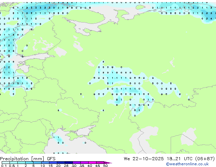Click the legend scale label '35'
Viewport: 216px width, 167px height.
[x=82, y=166]
